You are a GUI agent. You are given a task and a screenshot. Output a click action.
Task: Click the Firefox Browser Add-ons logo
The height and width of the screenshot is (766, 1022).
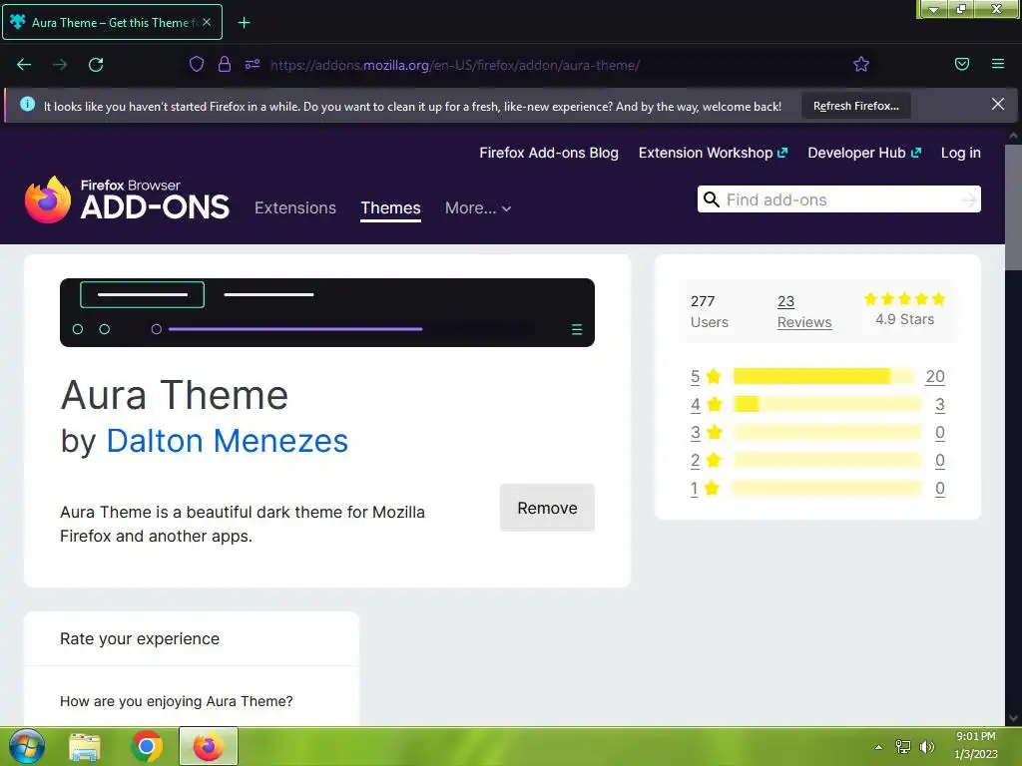[x=127, y=199]
